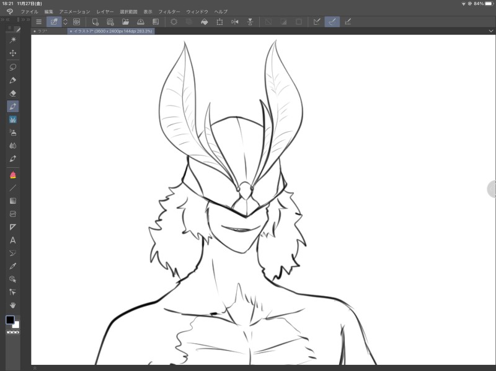Pick the Move layer tool
The height and width of the screenshot is (371, 496).
(13, 53)
